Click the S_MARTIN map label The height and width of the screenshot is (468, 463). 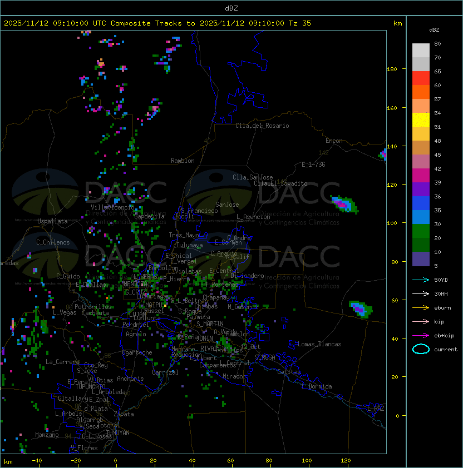click(x=210, y=324)
